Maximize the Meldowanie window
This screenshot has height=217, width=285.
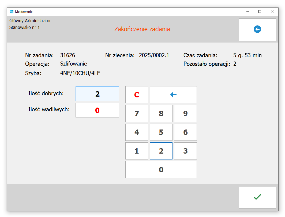260,12
